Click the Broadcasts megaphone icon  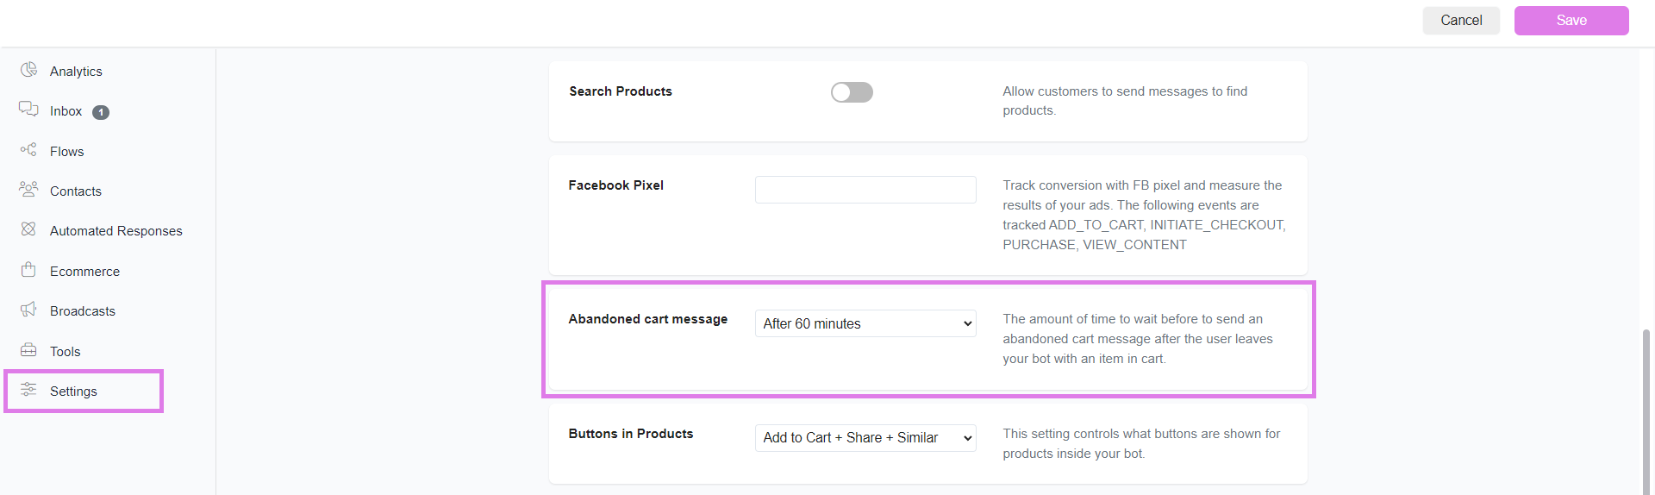(28, 310)
